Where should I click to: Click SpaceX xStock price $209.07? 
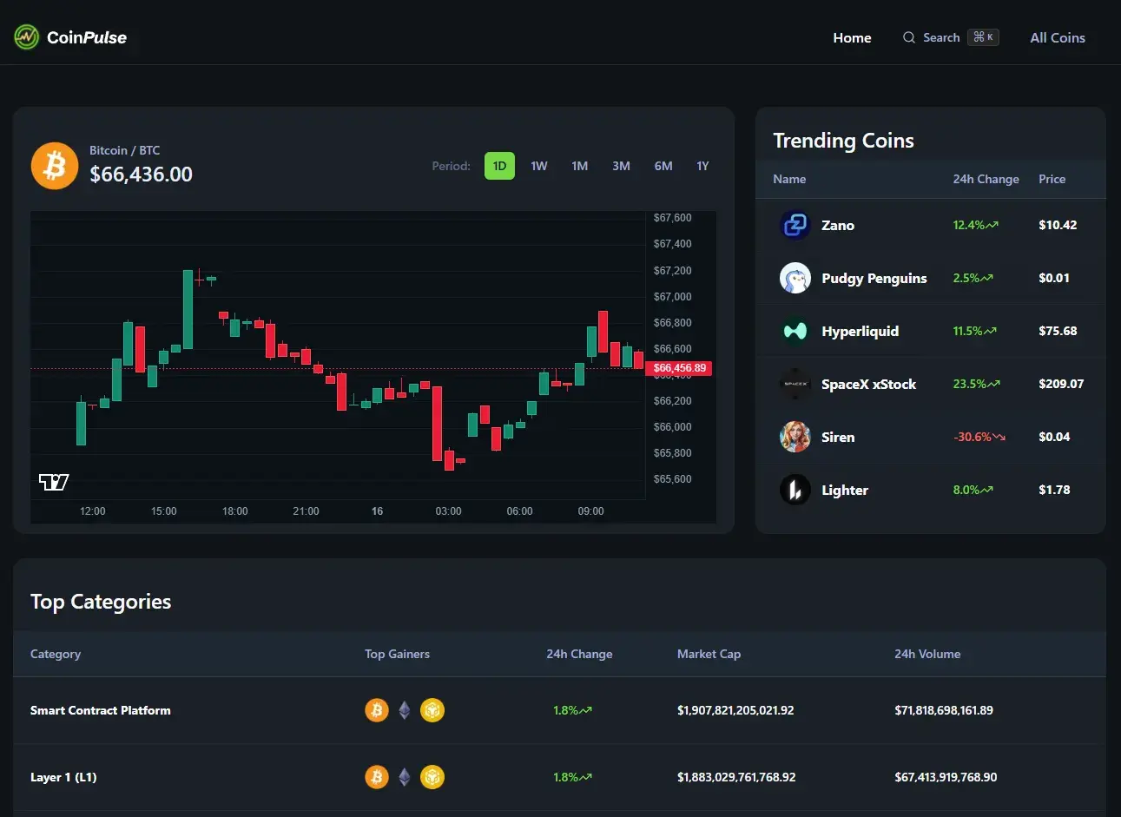coord(1061,384)
